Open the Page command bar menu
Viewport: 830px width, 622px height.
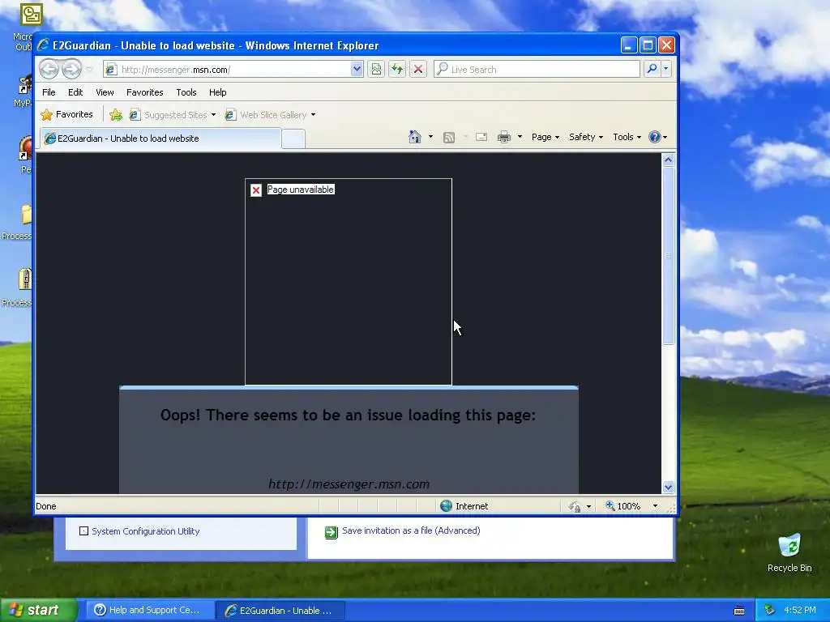click(545, 137)
